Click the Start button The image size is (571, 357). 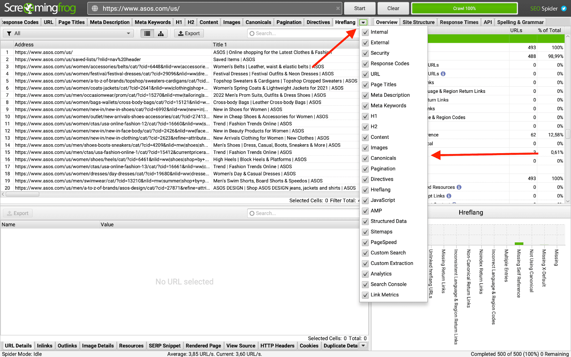[x=360, y=8]
